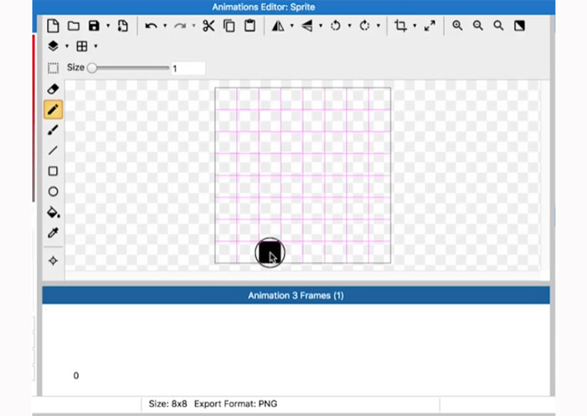The width and height of the screenshot is (587, 416).
Task: Save the sprite with the floppy icon
Action: (x=94, y=26)
